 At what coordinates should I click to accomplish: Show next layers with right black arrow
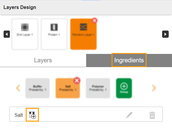[165, 34]
